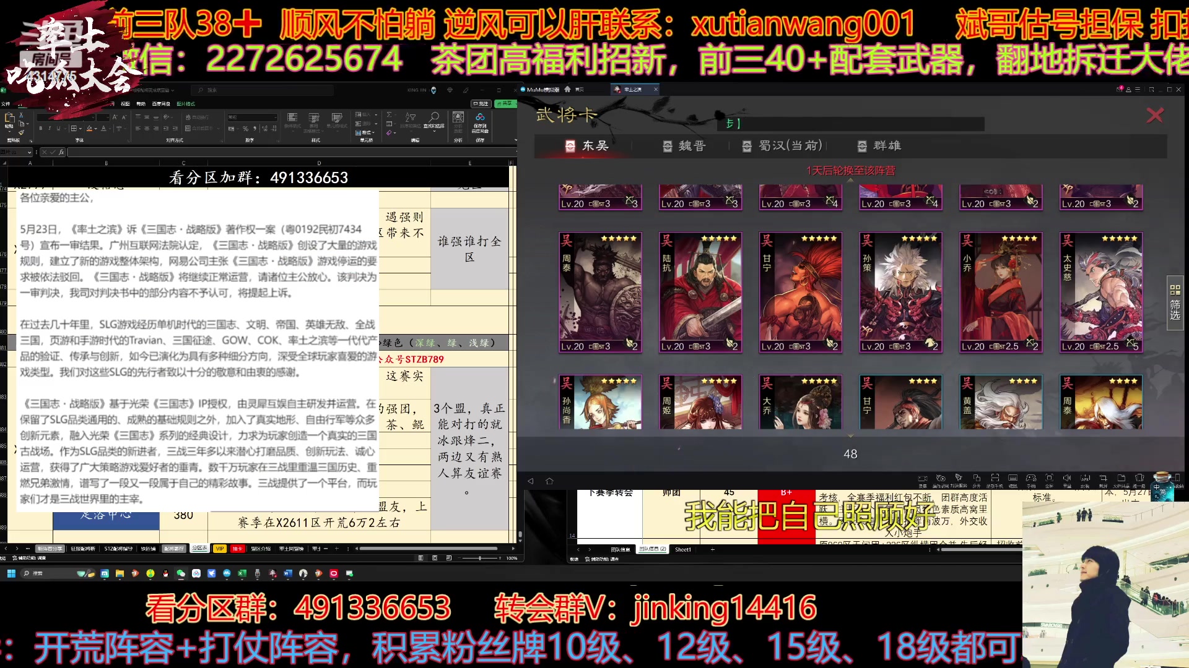Viewport: 1189px width, 668px height.
Task: Open the 百度网盘 ribbon tab
Action: point(161,104)
